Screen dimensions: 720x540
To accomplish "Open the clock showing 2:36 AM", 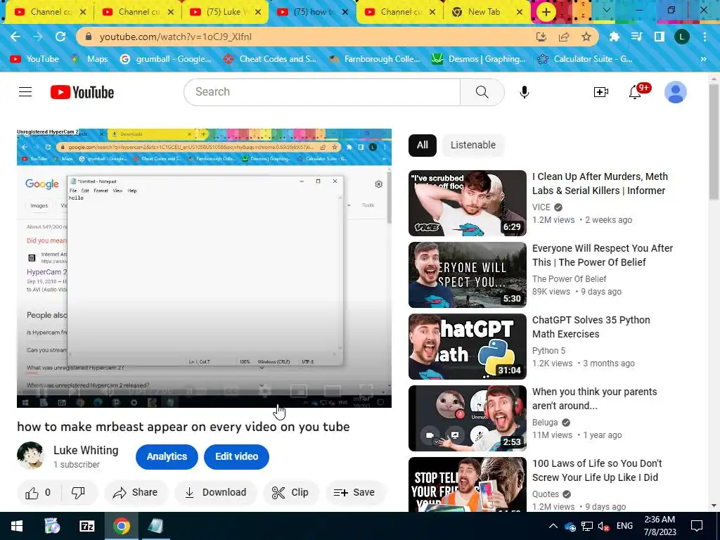I will coord(660,526).
